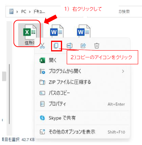Click the Rename icon
The width and height of the screenshot is (142, 145).
pos(70,46)
